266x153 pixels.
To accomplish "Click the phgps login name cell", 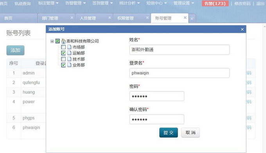I will [x=29, y=118].
